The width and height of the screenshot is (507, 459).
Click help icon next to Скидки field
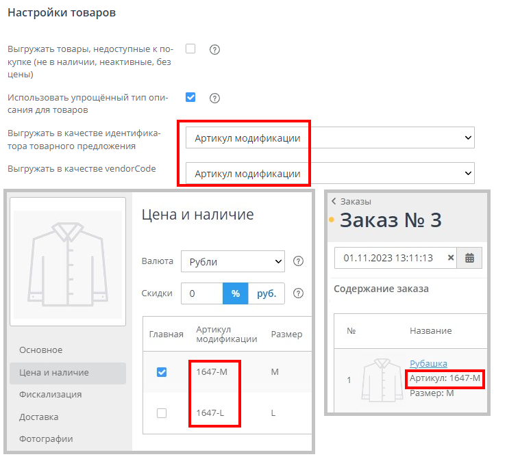(298, 293)
